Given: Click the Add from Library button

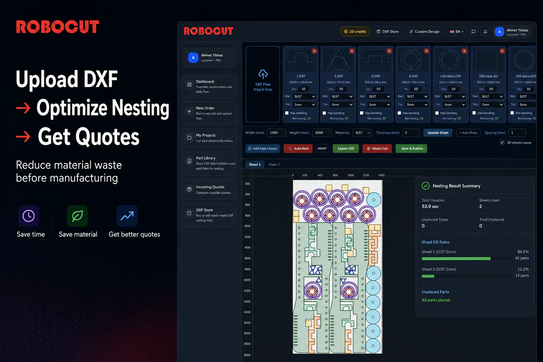Looking at the screenshot, I should pos(263,148).
